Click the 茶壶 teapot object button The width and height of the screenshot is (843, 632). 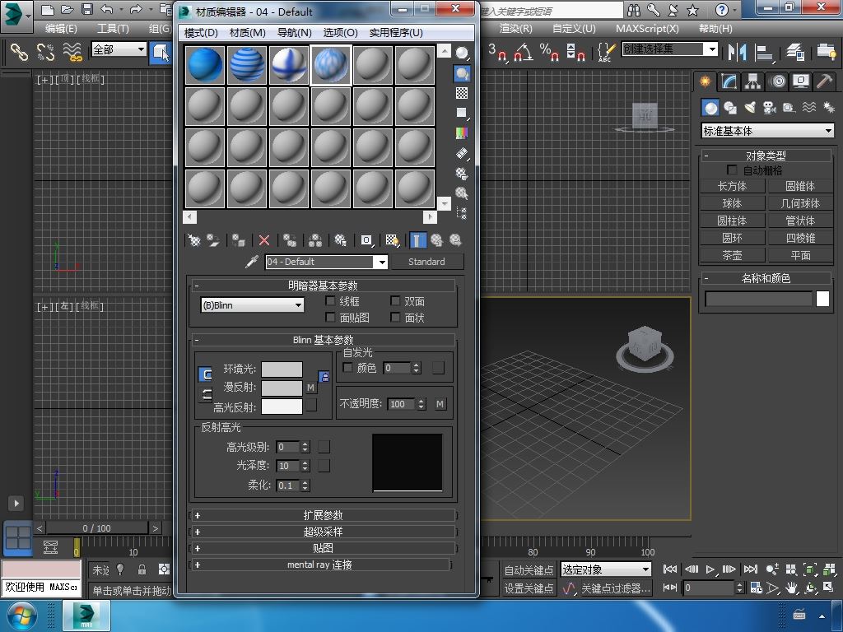click(x=732, y=255)
